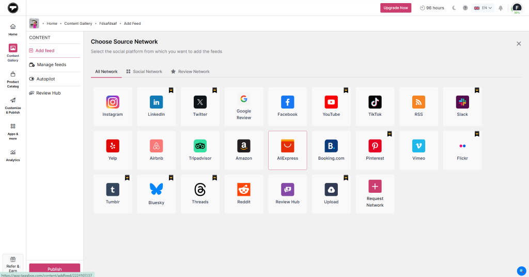Click the Taggbox logo
Image resolution: width=529 pixels, height=277 pixels.
pyautogui.click(x=13, y=8)
